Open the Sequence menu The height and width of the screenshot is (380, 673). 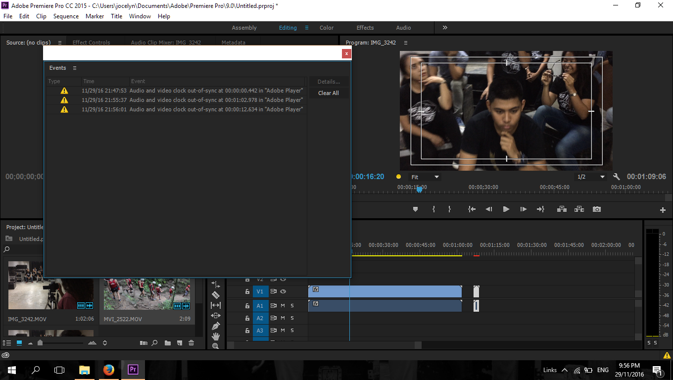[66, 16]
